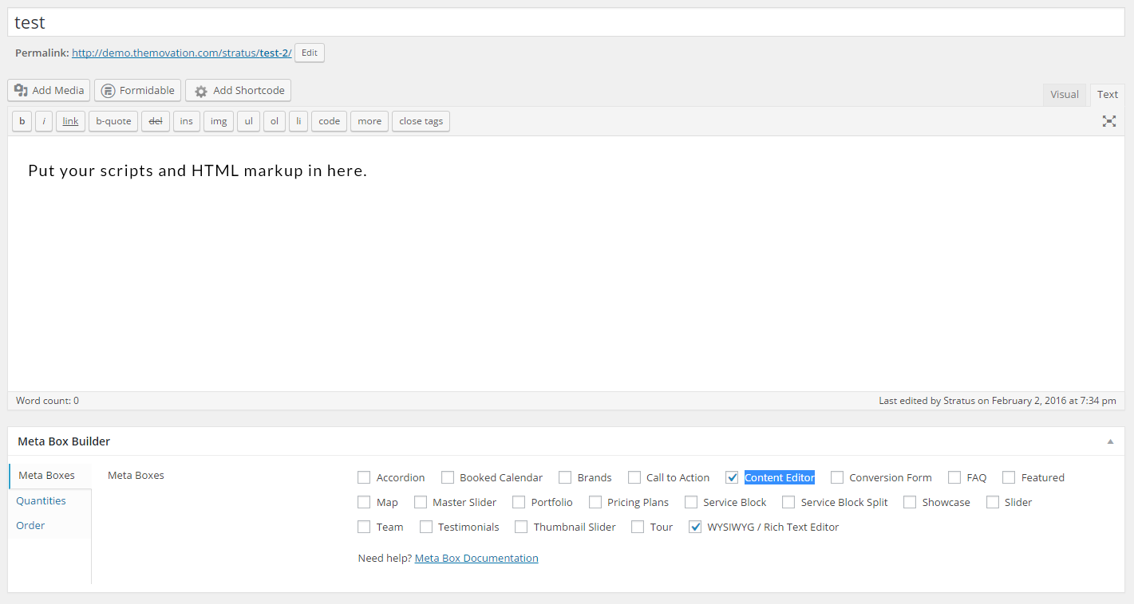The height and width of the screenshot is (604, 1134).
Task: Collapse the Meta Box Builder panel
Action: pos(1110,441)
